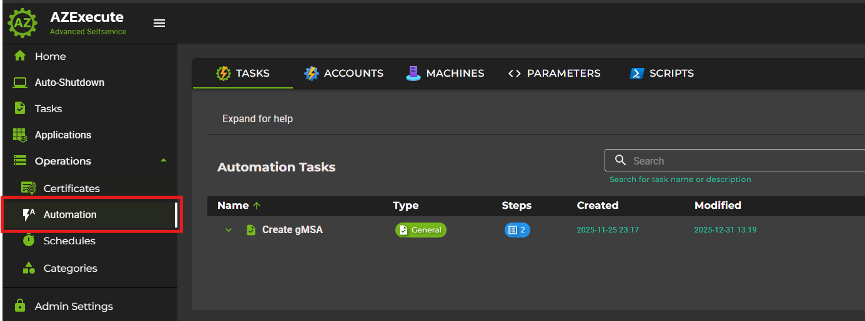Open the PARAMETERS tab
This screenshot has height=321, width=865.
pyautogui.click(x=555, y=73)
